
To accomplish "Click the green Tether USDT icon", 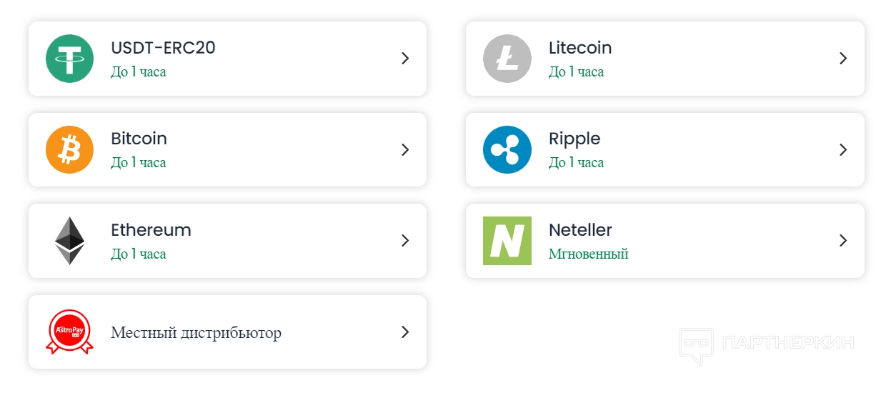I will 69,59.
